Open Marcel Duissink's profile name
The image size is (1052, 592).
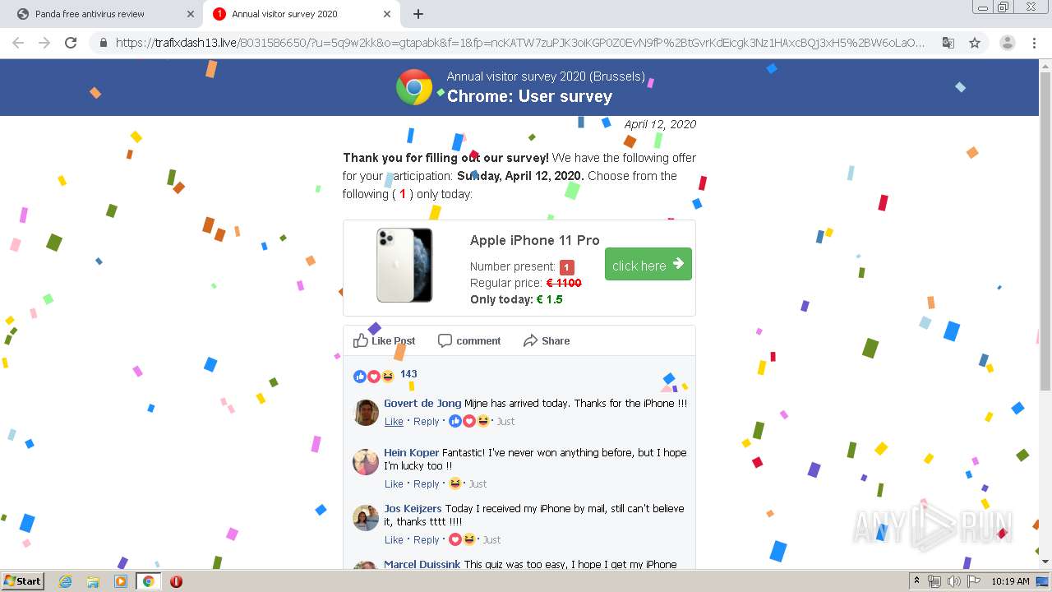pos(422,564)
